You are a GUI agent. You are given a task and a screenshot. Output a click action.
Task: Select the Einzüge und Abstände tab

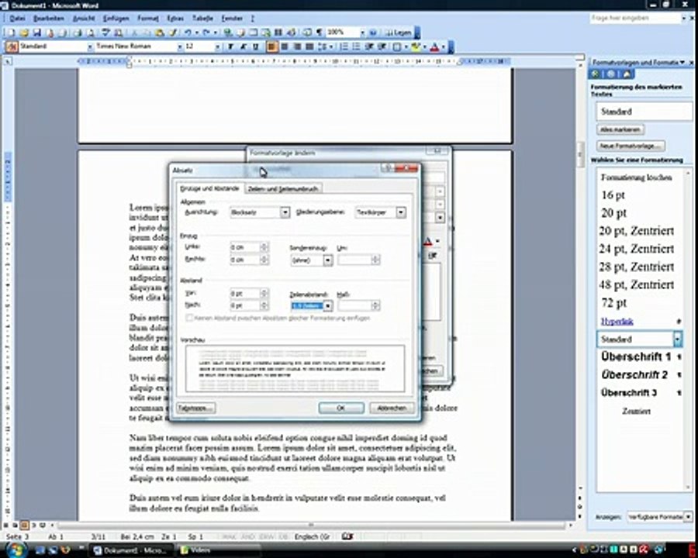pos(209,188)
